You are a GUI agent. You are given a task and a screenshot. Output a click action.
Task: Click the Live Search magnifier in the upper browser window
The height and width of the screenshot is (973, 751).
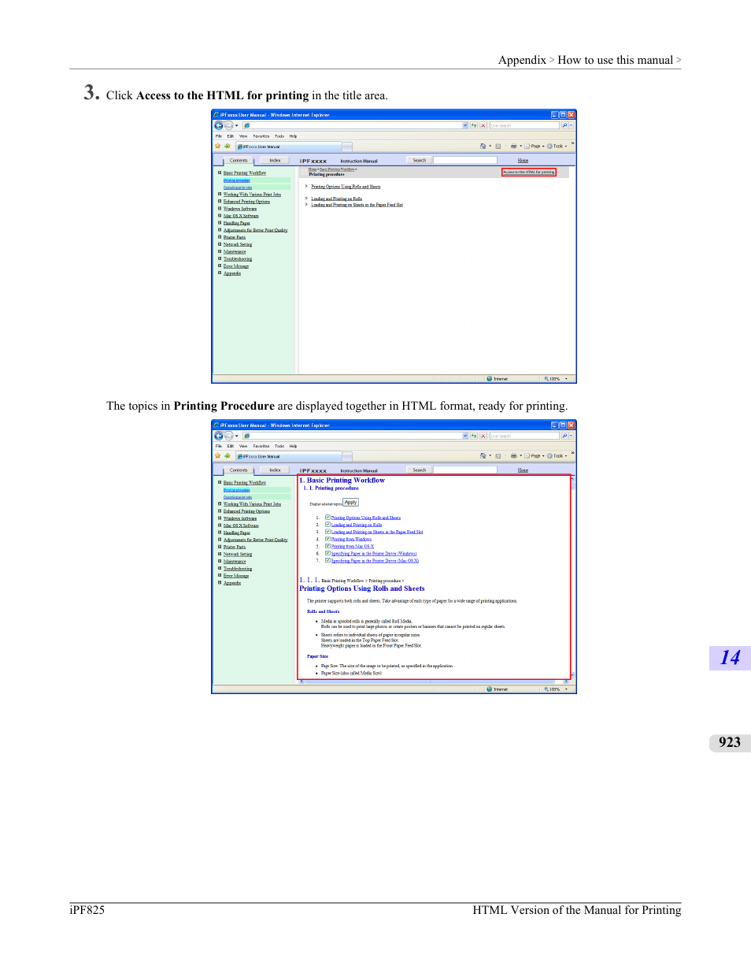pyautogui.click(x=564, y=125)
